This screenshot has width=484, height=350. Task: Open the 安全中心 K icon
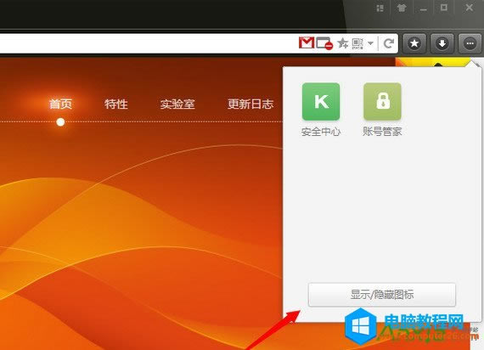pyautogui.click(x=321, y=101)
